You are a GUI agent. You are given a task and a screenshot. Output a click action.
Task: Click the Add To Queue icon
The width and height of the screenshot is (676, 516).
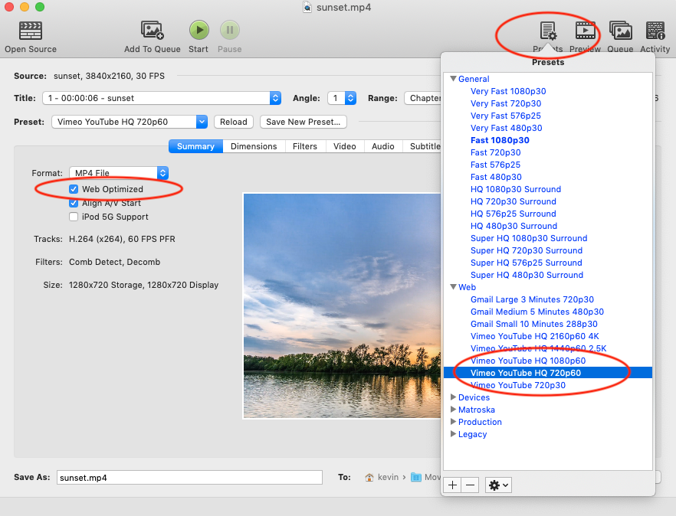pyautogui.click(x=153, y=31)
